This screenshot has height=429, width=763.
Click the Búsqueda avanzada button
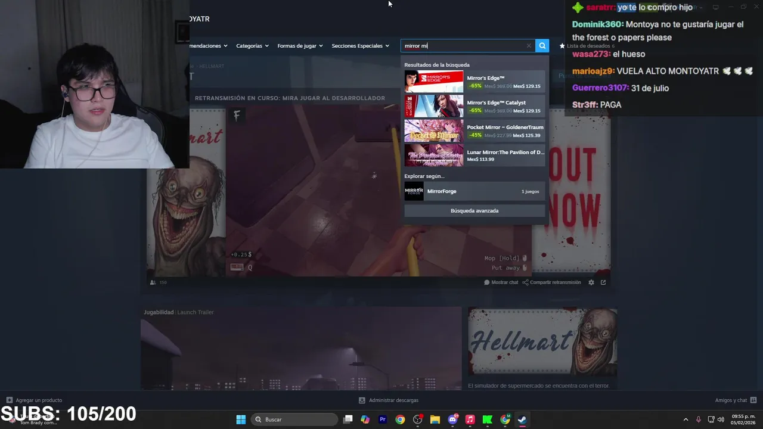click(x=474, y=210)
